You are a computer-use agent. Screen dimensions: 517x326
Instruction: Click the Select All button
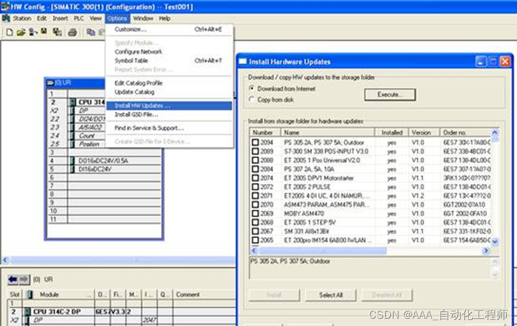[331, 295]
